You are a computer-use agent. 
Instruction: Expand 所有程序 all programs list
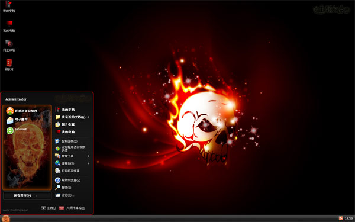[x=27, y=195]
